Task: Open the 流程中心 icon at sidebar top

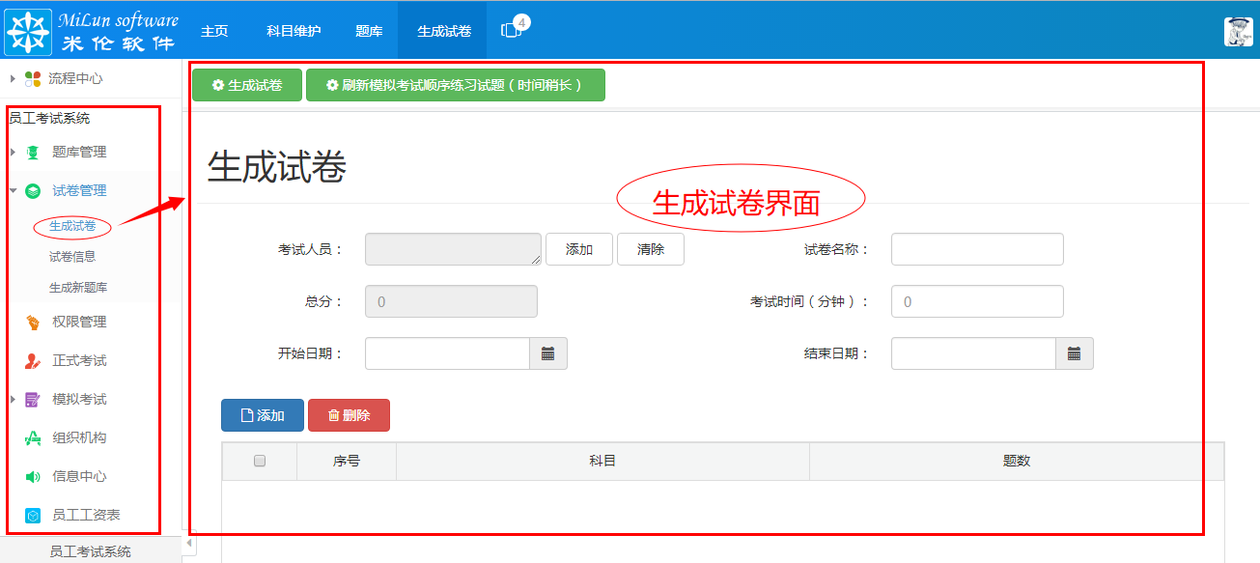Action: click(x=34, y=78)
